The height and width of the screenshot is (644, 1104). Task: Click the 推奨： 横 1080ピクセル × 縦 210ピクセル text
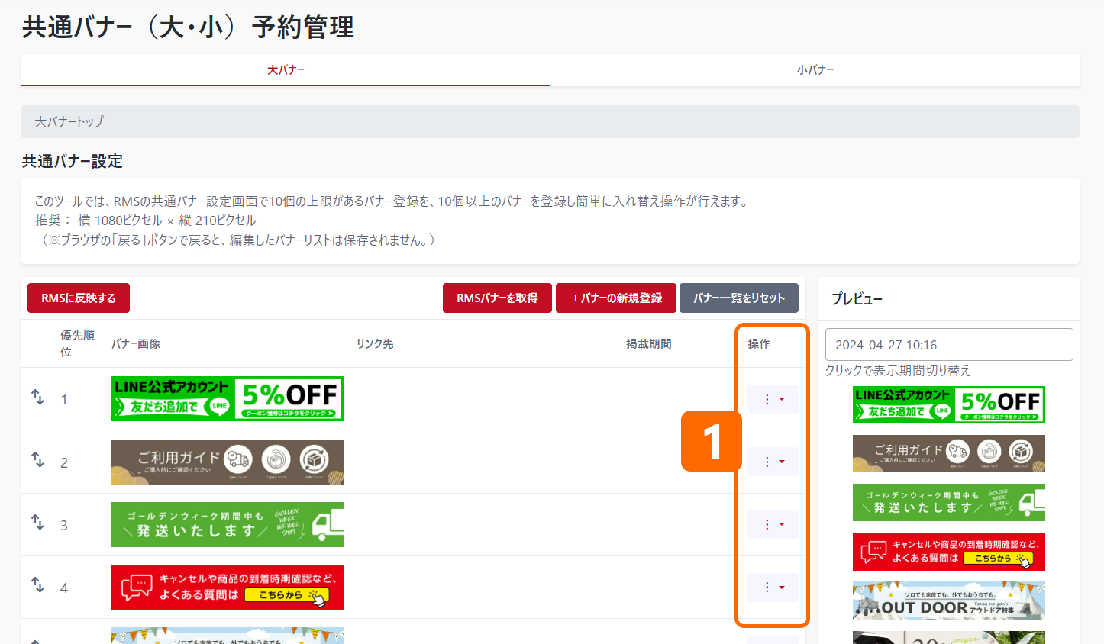pos(145,221)
